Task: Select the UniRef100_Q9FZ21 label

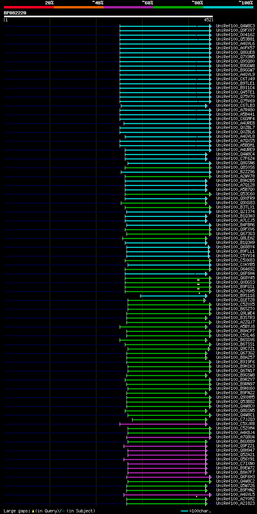Action: pyautogui.click(x=235, y=446)
